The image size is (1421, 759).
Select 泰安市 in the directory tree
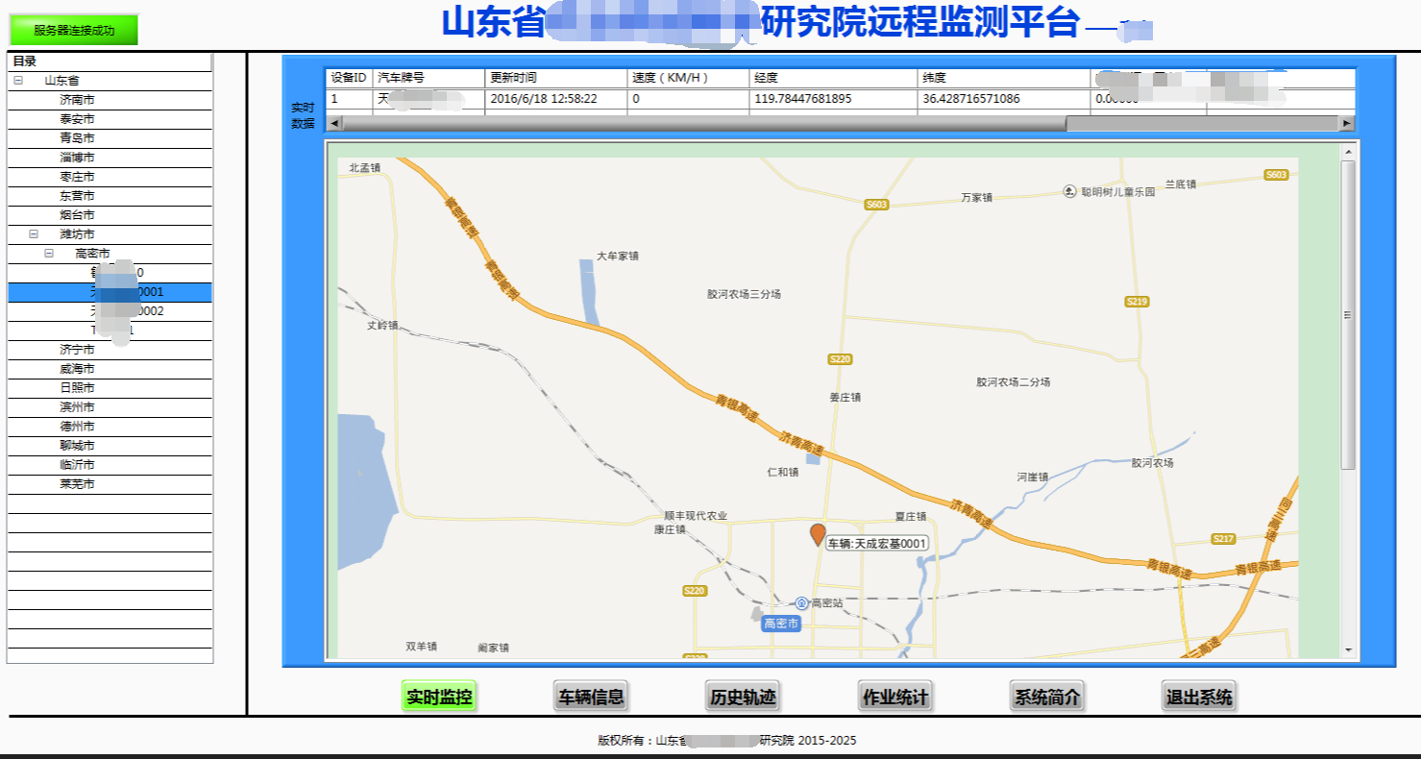pyautogui.click(x=110, y=119)
